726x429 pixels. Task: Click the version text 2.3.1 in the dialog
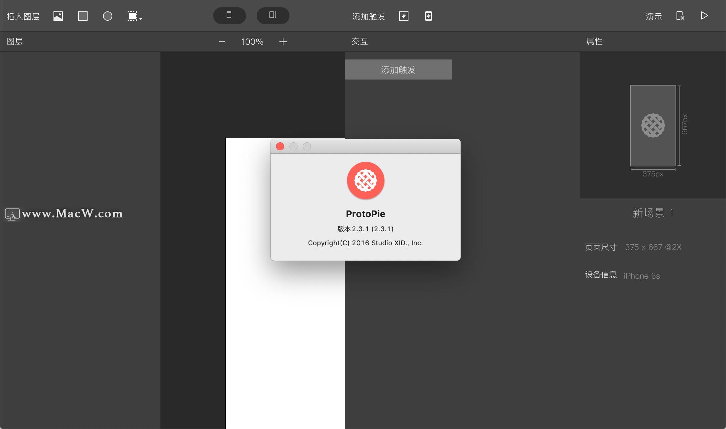pyautogui.click(x=365, y=229)
